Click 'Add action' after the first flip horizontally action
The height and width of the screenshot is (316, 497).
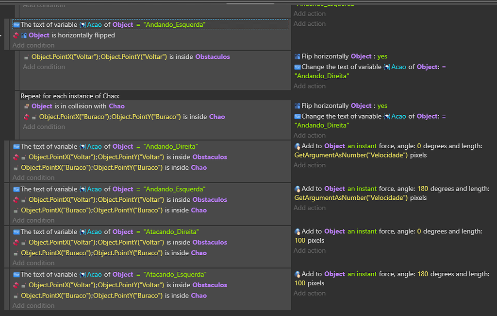click(x=309, y=86)
